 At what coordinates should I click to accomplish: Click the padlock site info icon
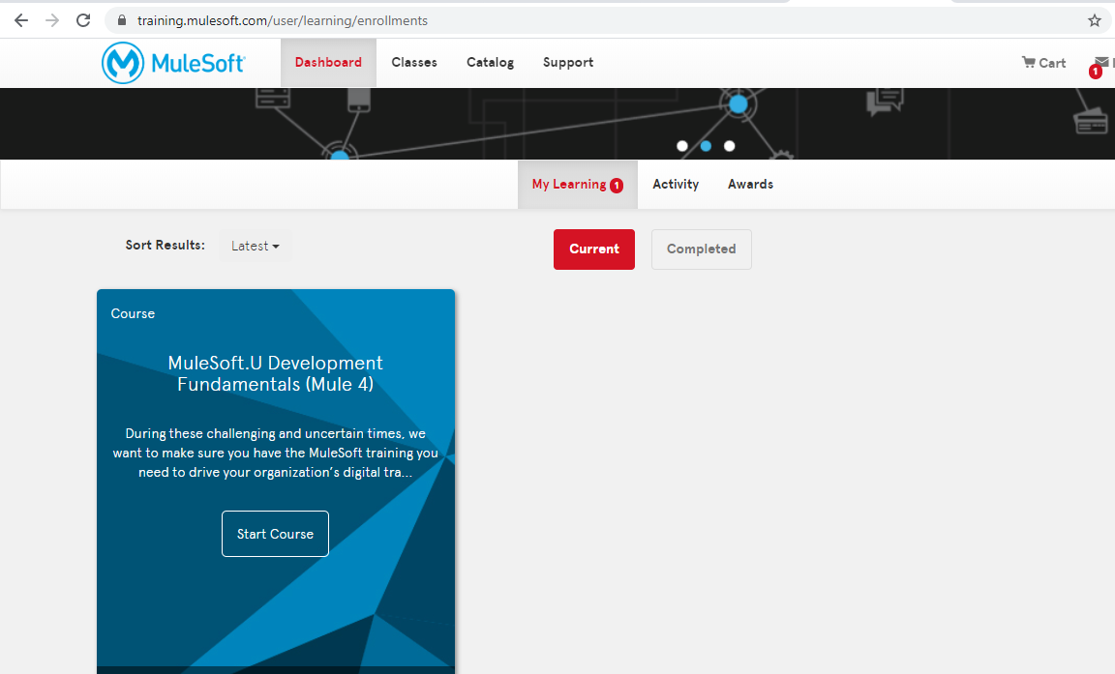[122, 20]
